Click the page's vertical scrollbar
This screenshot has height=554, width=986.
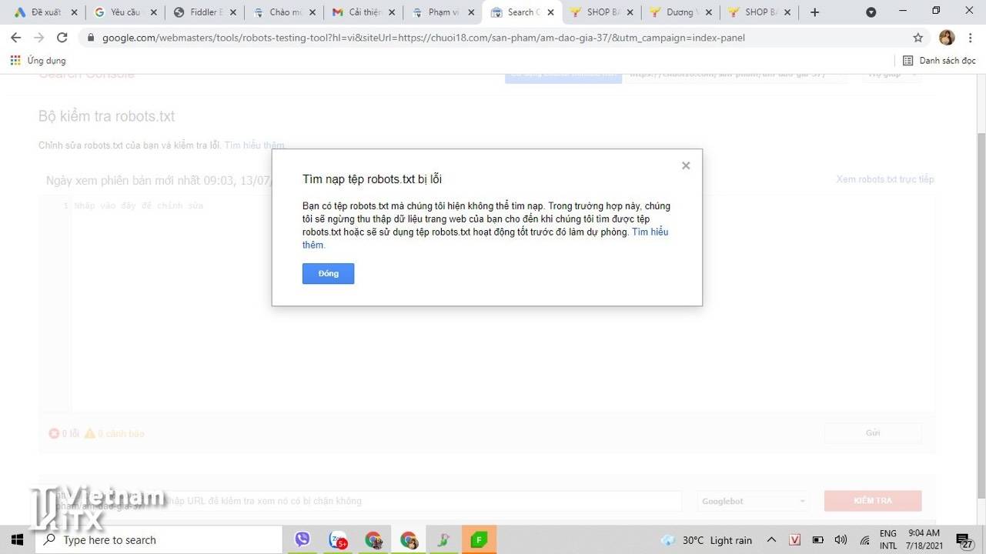click(x=980, y=308)
